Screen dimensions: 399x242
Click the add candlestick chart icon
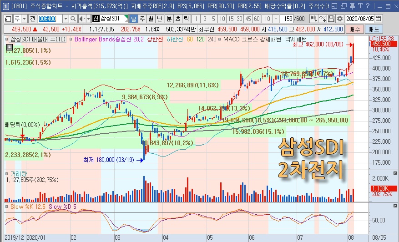pyautogui.click(x=314, y=19)
